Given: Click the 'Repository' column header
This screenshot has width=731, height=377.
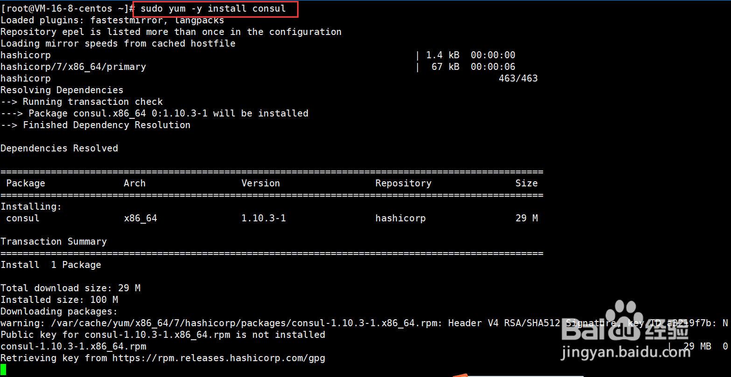Looking at the screenshot, I should click(404, 184).
